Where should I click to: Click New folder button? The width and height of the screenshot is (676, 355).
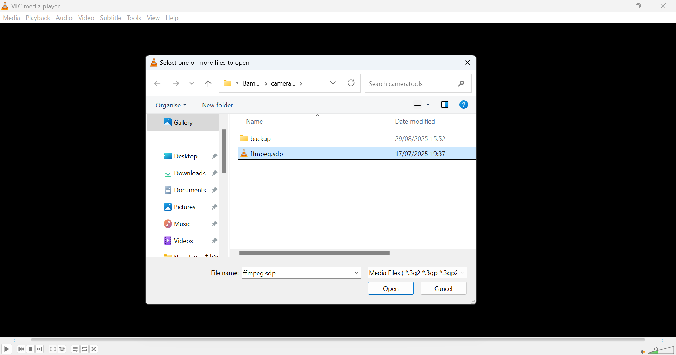click(217, 105)
